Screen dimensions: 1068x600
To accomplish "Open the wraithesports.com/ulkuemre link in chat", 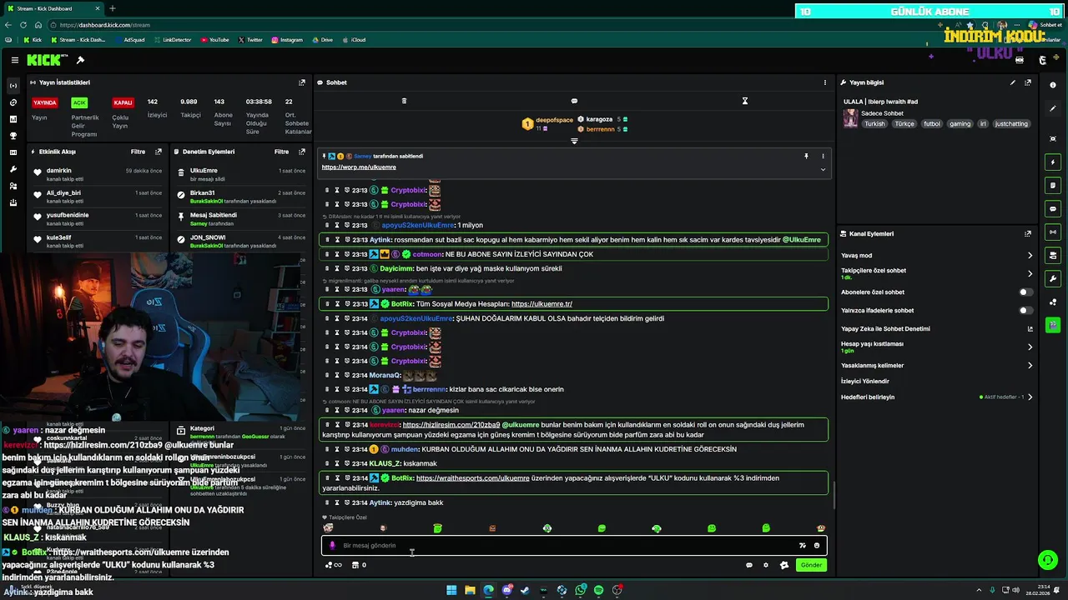I will point(472,478).
